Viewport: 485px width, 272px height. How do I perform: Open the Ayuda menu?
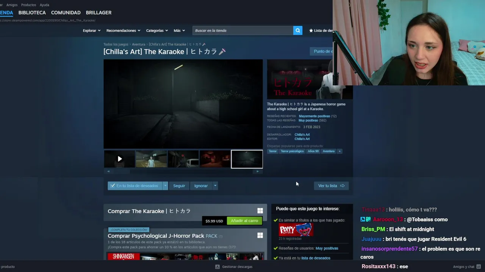click(x=44, y=5)
